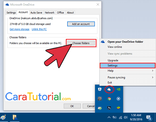
Task: Open the Action Center notifications icon
Action: click(x=149, y=118)
